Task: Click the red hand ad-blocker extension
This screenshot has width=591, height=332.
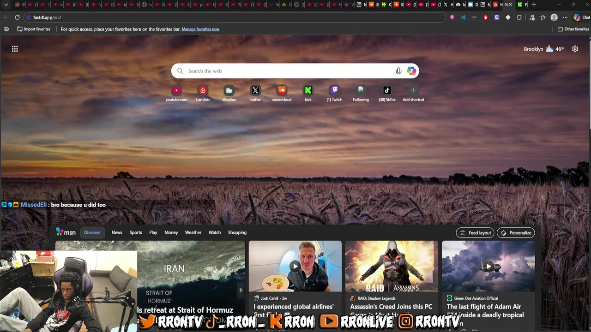Action: tap(486, 18)
